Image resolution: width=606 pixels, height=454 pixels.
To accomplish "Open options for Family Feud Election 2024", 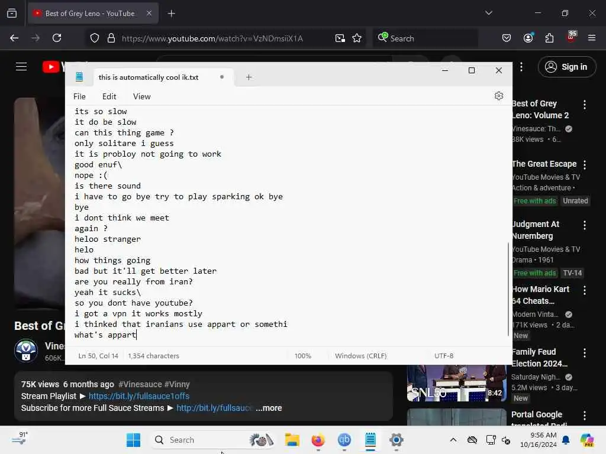I will [584, 352].
